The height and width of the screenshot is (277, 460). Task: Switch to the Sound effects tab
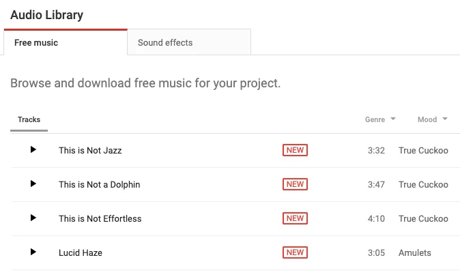point(165,42)
